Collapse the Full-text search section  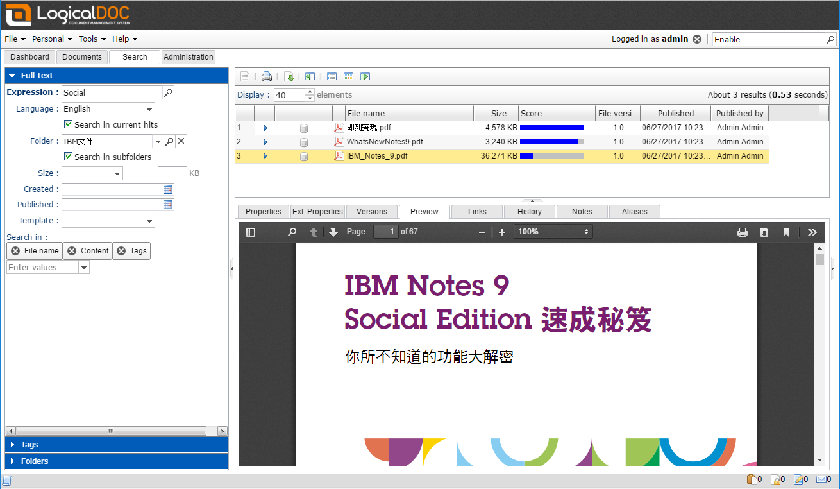tap(117, 76)
